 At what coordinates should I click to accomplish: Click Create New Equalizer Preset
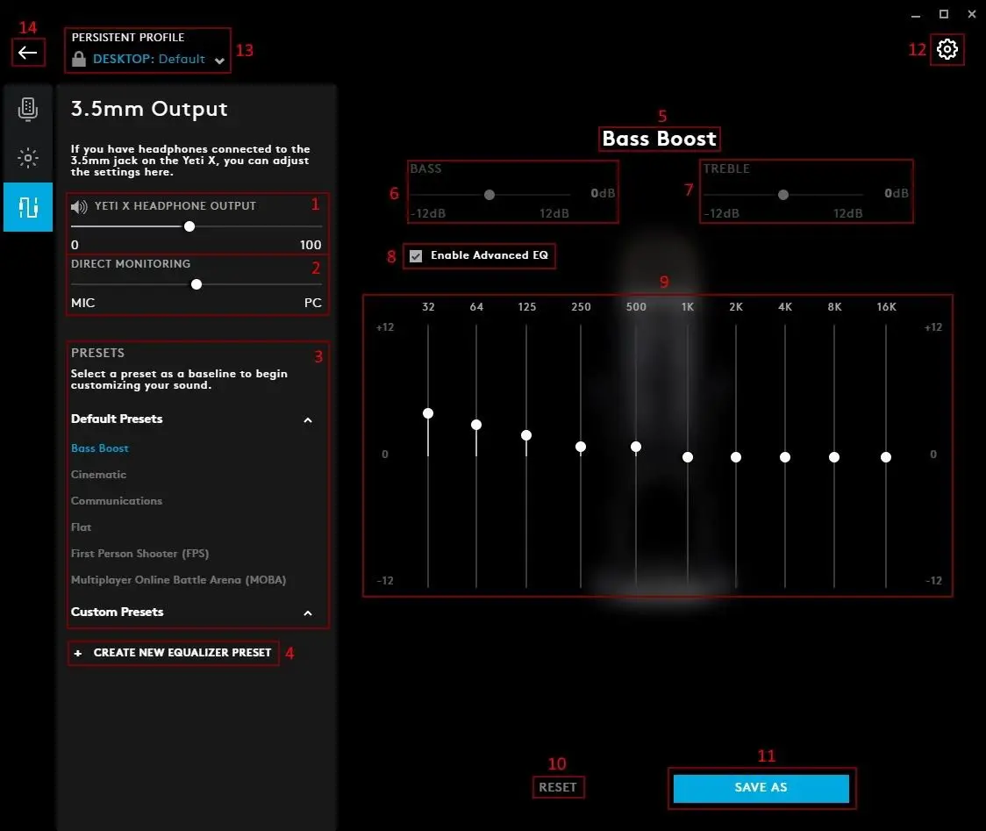(174, 653)
